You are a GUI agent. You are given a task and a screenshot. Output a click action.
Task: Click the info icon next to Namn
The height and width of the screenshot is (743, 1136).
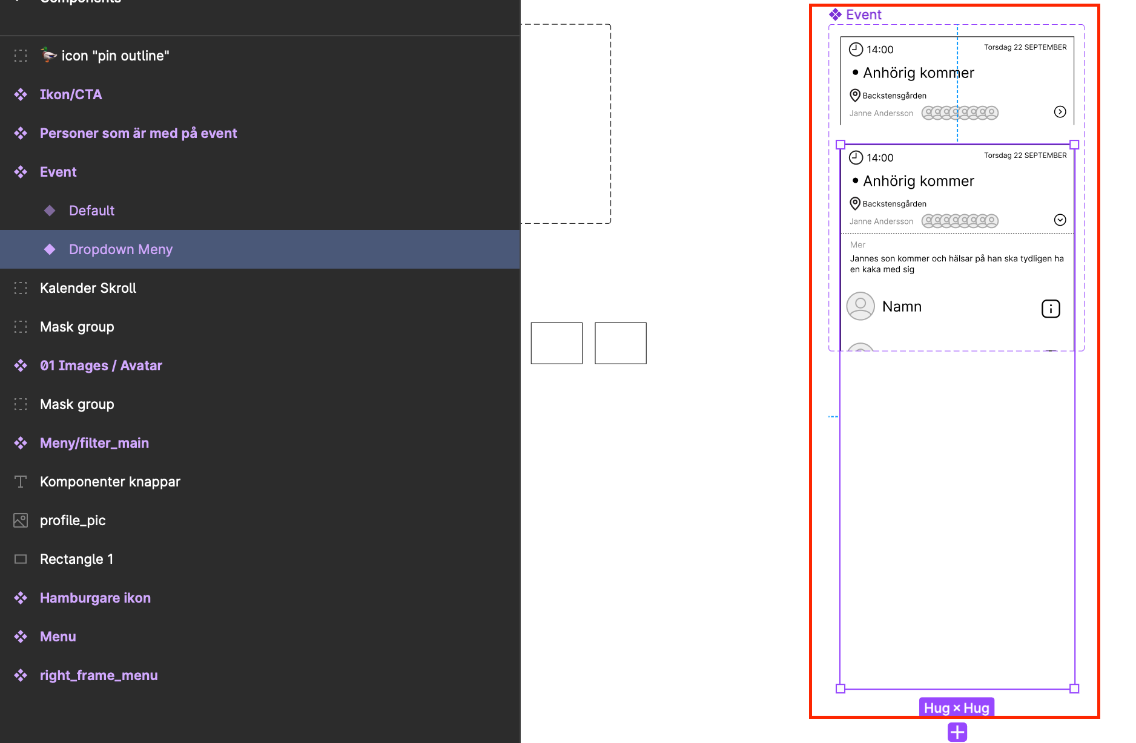pyautogui.click(x=1051, y=309)
